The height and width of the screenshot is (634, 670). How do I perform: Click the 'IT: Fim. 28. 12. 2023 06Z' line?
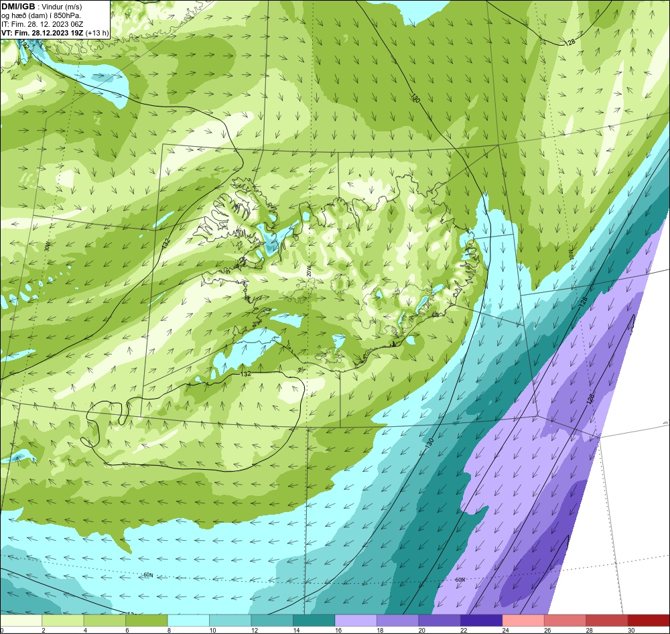[x=42, y=24]
